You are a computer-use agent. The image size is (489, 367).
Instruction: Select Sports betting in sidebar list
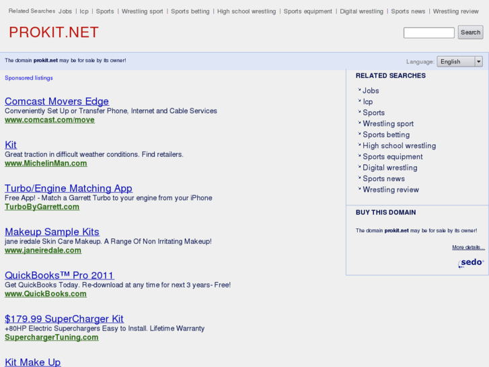point(386,135)
